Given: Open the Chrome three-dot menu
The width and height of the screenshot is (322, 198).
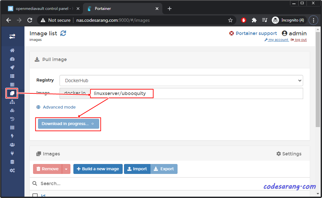Looking at the screenshot, I should point(313,20).
